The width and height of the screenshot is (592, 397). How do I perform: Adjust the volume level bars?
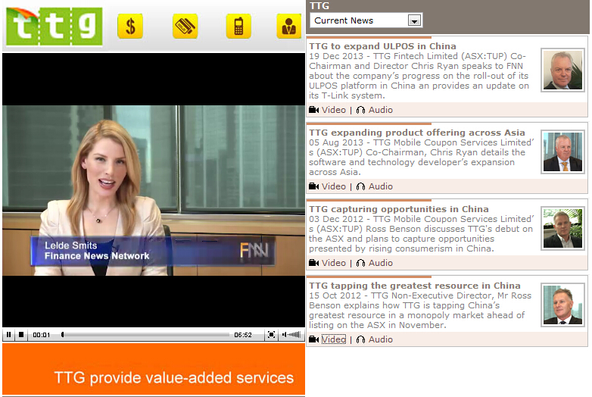pos(291,334)
